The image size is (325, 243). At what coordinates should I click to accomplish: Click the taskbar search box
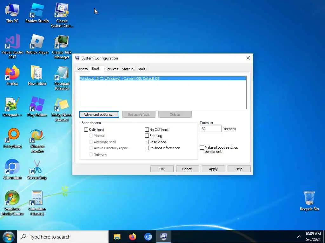click(x=63, y=237)
